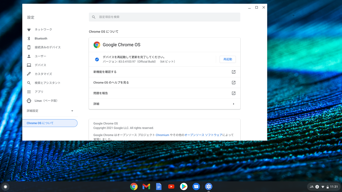Viewport: 342px width, 192px height.
Task: Open Google Docs from the shelf
Action: [159, 187]
